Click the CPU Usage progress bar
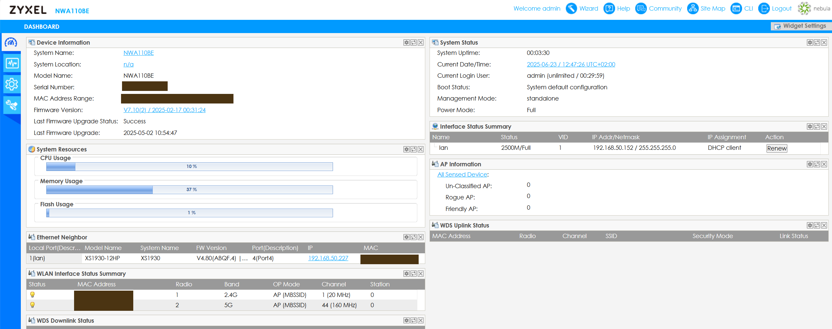Image resolution: width=832 pixels, height=329 pixels. pos(189,166)
